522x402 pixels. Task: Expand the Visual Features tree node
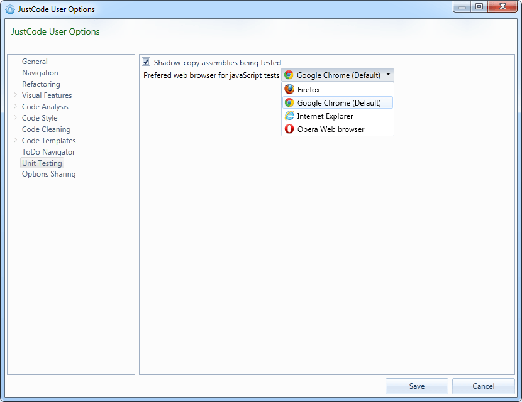[15, 95]
